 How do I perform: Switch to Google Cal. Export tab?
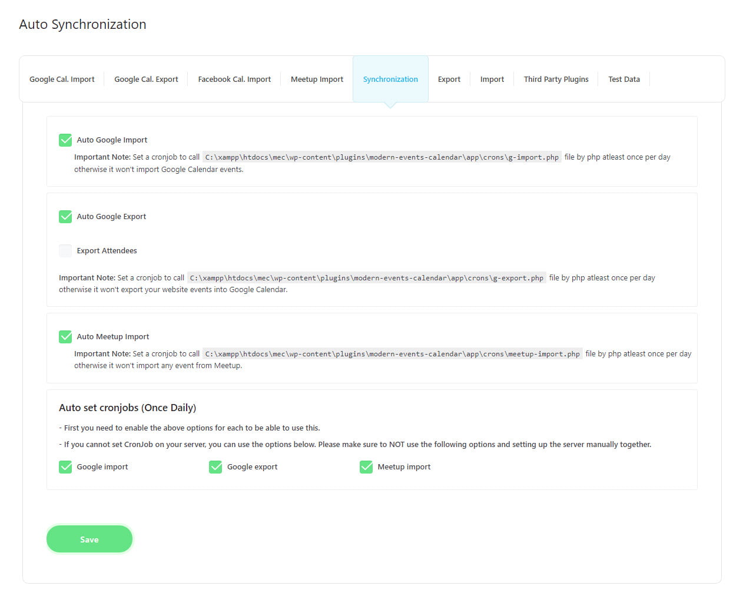click(x=146, y=80)
